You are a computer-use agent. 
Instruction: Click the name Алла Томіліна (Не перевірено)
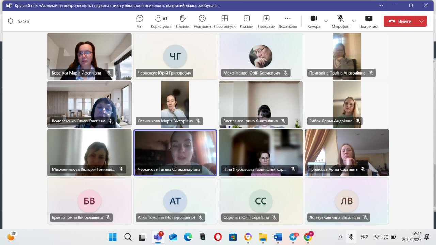[166, 217]
